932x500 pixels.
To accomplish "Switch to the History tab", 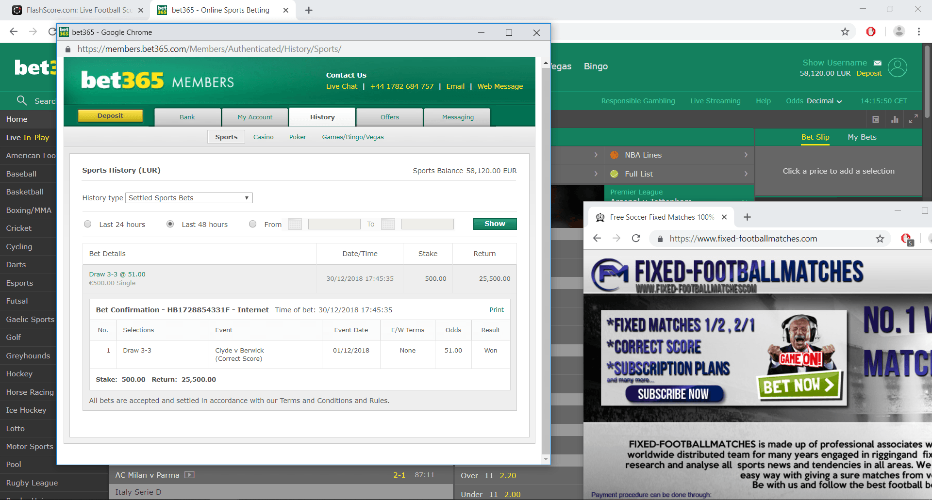I will (x=322, y=117).
